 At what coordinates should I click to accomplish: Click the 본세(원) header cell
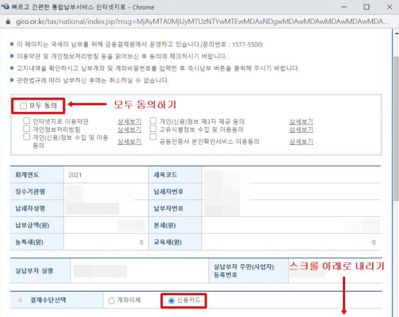(x=175, y=225)
